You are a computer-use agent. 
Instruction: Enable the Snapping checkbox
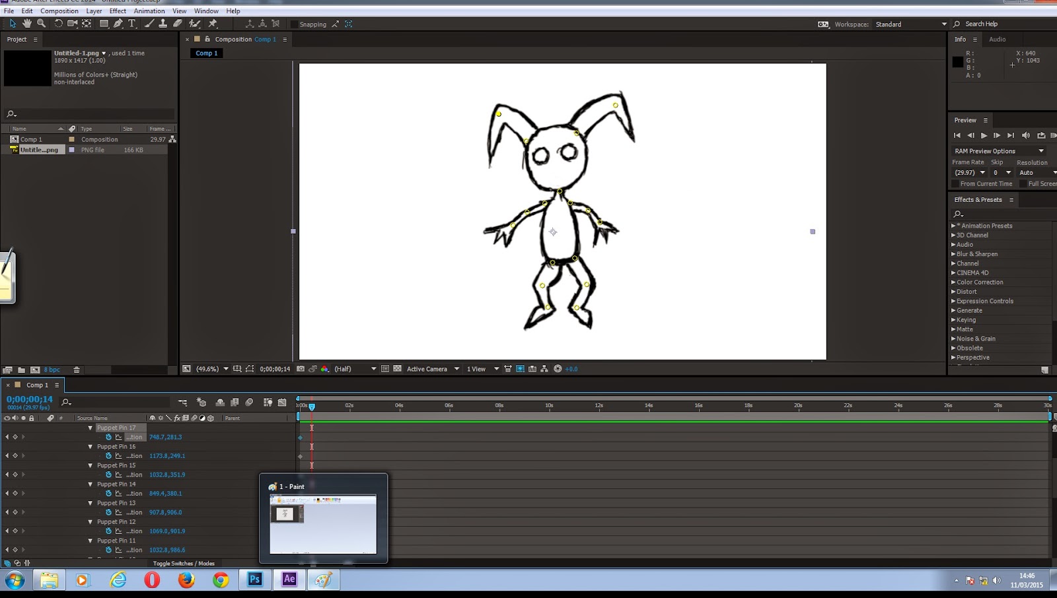(295, 24)
